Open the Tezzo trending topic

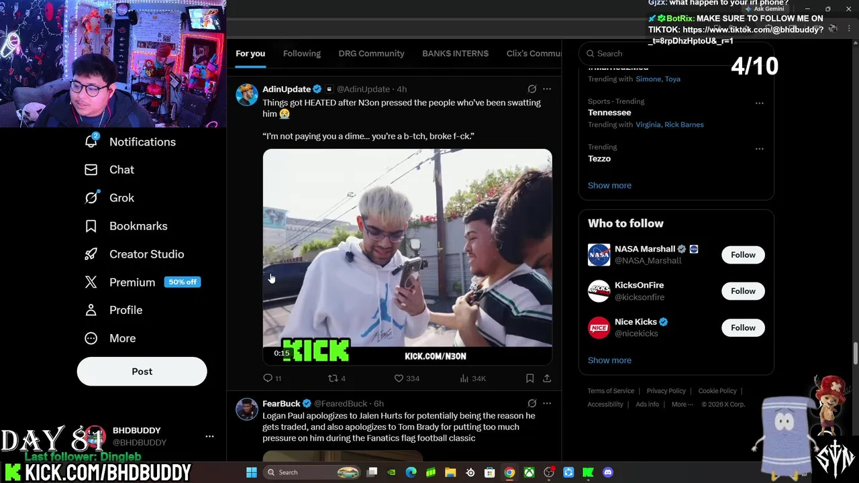pyautogui.click(x=599, y=158)
